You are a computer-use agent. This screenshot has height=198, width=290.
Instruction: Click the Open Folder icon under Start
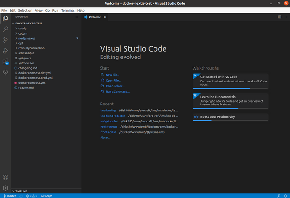[102, 86]
